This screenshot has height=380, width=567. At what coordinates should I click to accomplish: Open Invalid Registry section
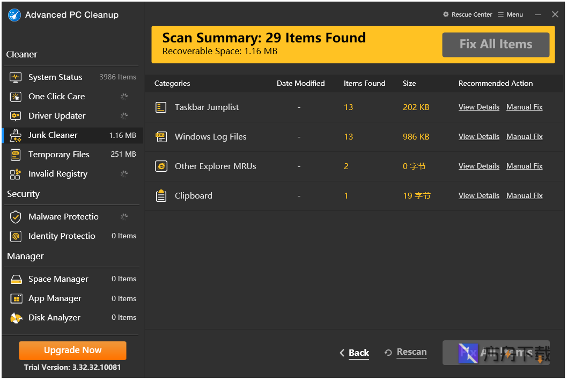coord(72,174)
